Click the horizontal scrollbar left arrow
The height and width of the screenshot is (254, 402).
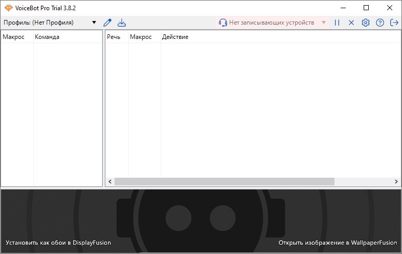(x=110, y=182)
